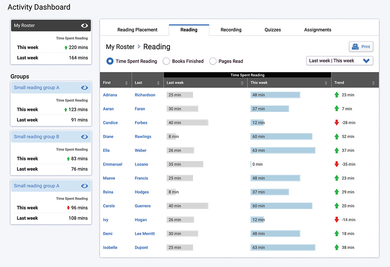Image resolution: width=390 pixels, height=267 pixels.
Task: Switch to the Quizzes tab
Action: tap(273, 29)
